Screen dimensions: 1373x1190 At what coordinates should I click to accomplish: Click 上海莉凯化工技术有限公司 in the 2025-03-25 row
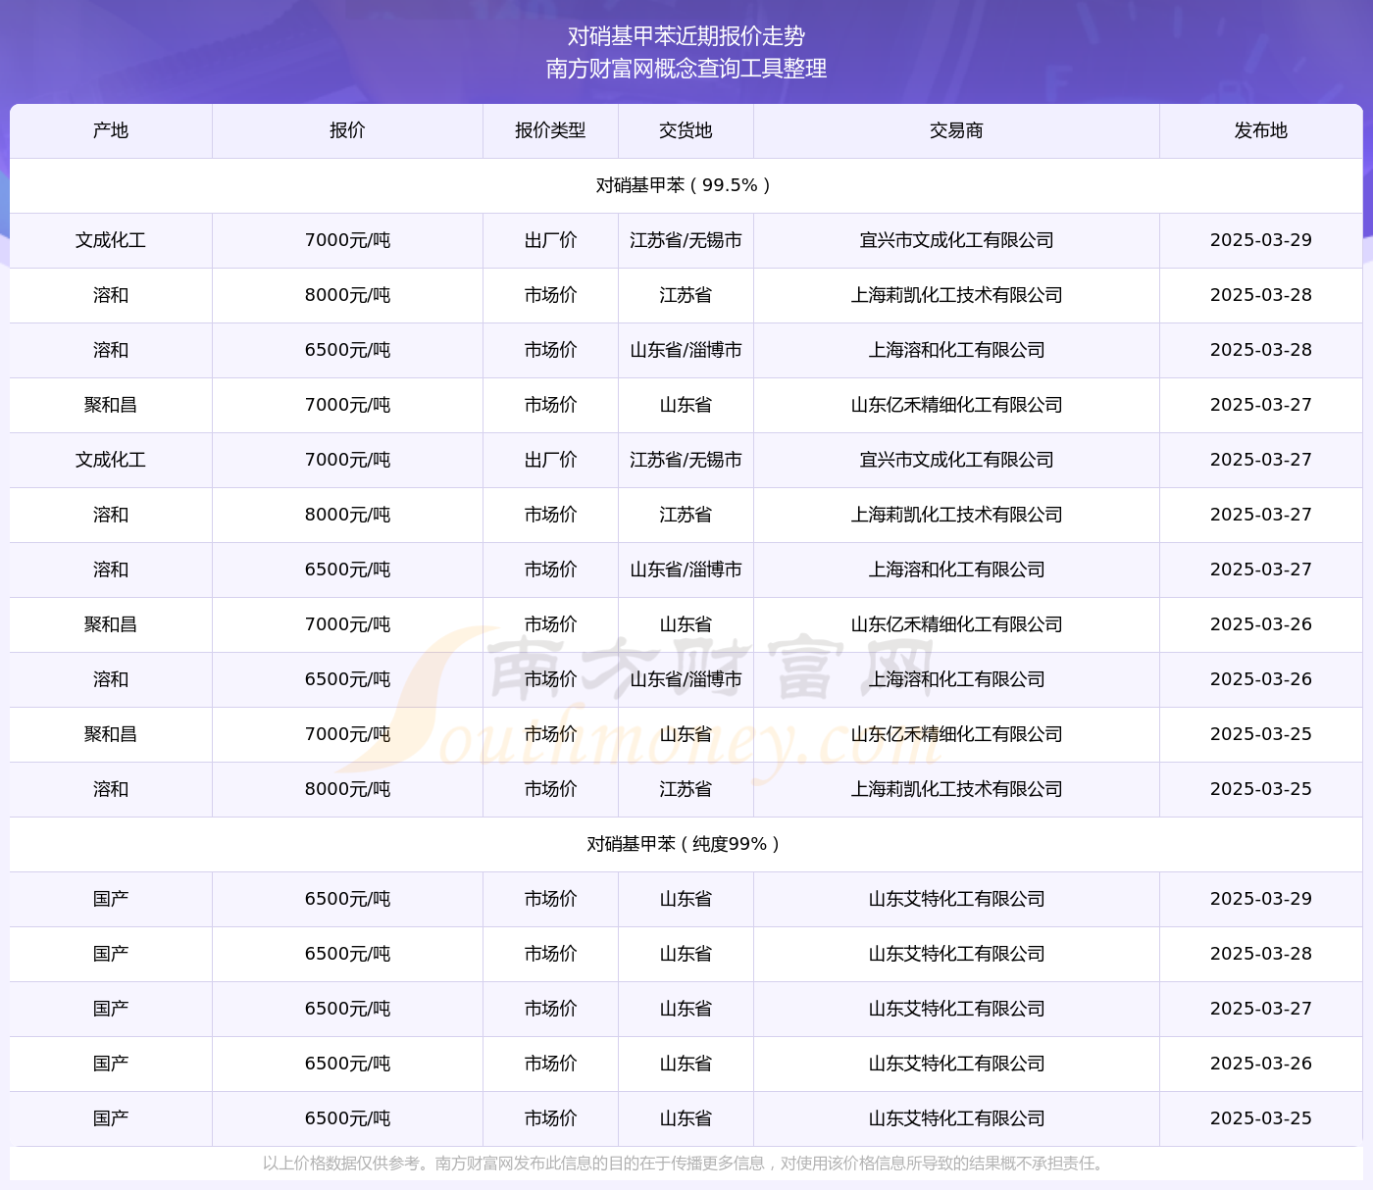point(956,789)
